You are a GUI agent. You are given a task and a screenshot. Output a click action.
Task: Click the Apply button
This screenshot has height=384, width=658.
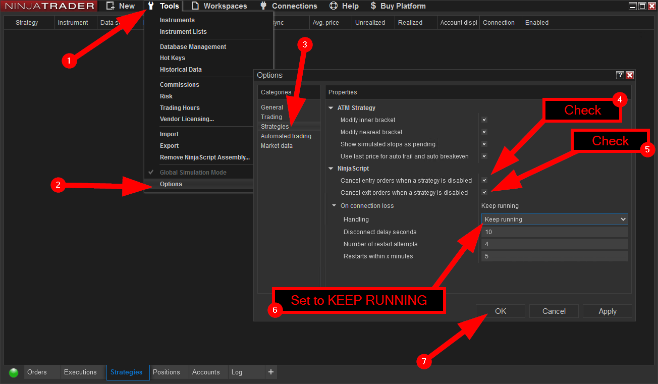pos(607,311)
